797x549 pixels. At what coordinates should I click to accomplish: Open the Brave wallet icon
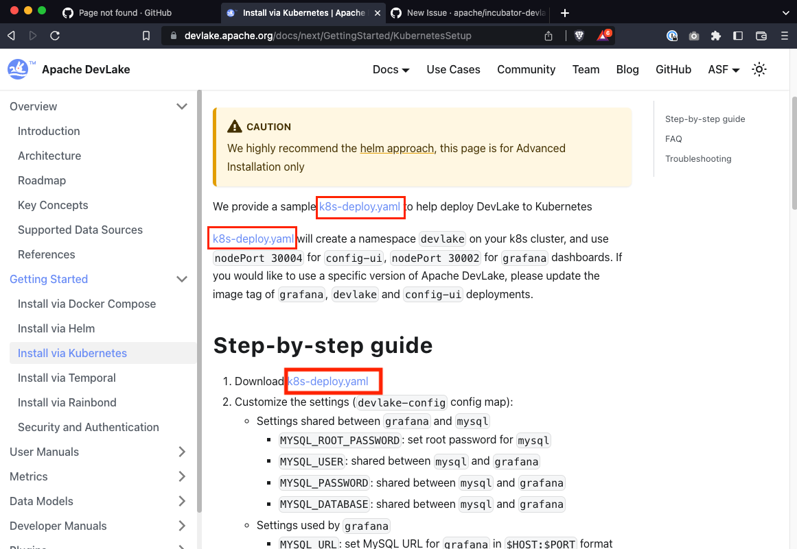coord(761,36)
